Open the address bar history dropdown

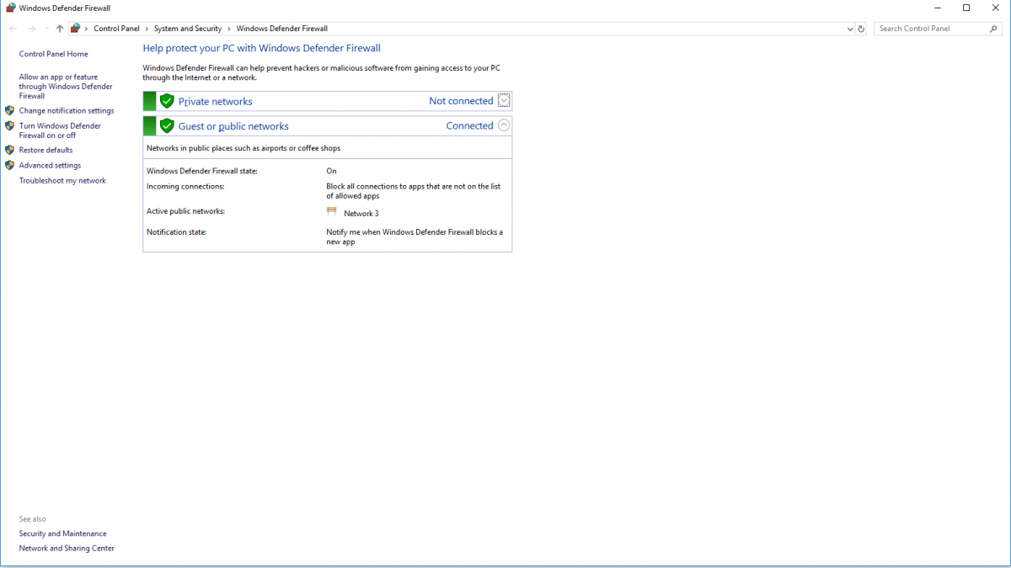850,29
